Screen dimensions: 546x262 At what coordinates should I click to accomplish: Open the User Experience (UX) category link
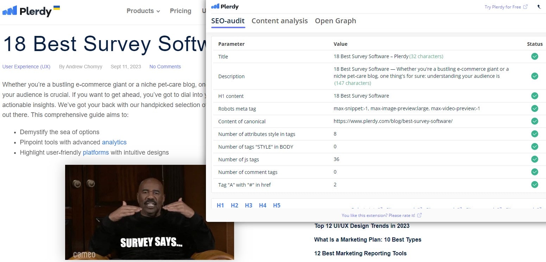tap(26, 67)
